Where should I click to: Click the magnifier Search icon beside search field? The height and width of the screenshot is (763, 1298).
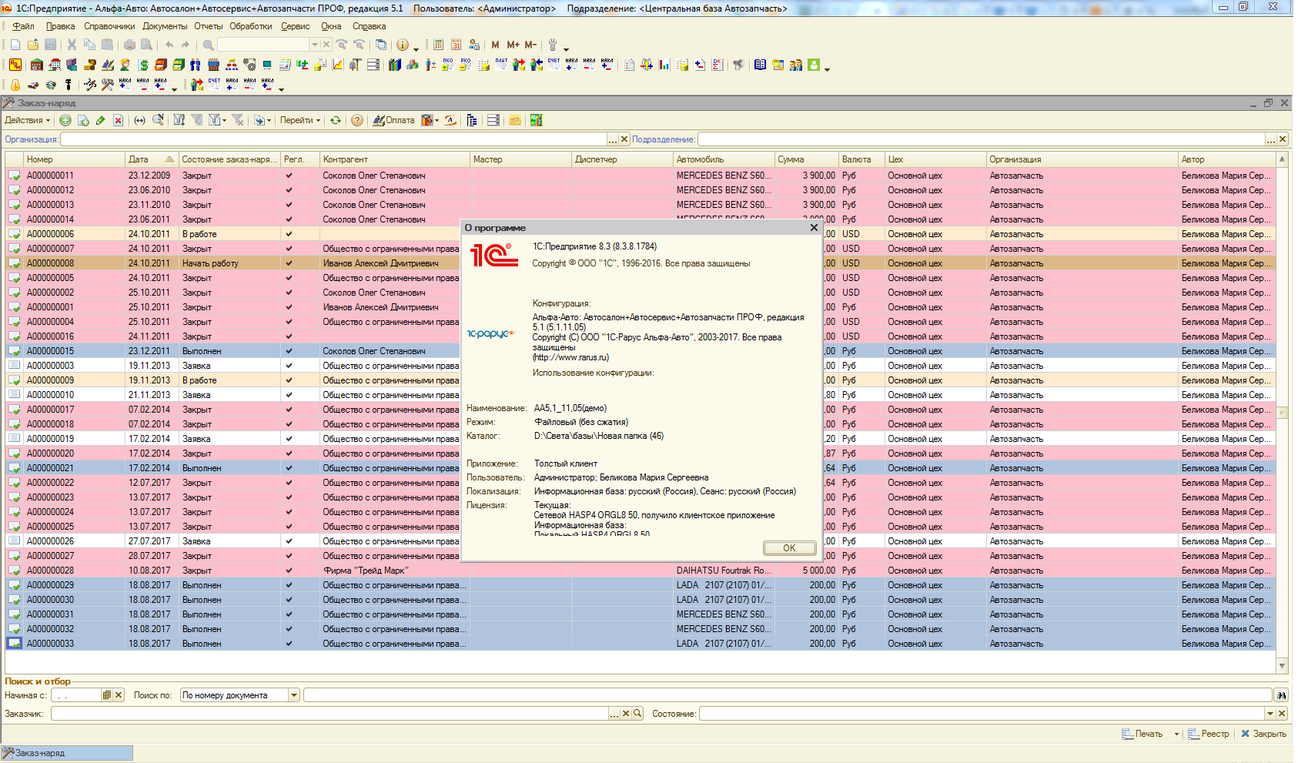pos(208,45)
